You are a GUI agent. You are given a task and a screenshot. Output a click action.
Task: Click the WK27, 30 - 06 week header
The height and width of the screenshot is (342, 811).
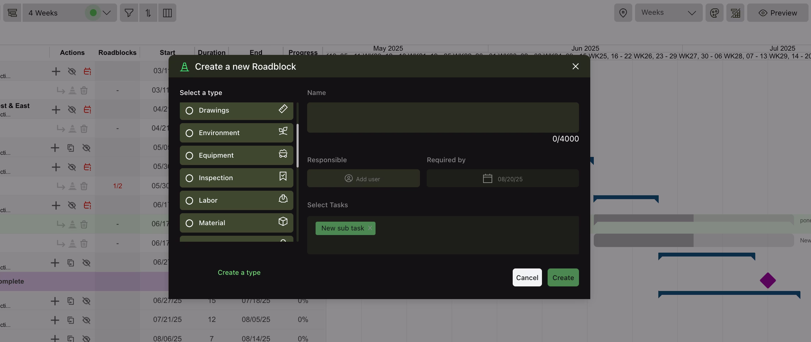tap(700, 56)
